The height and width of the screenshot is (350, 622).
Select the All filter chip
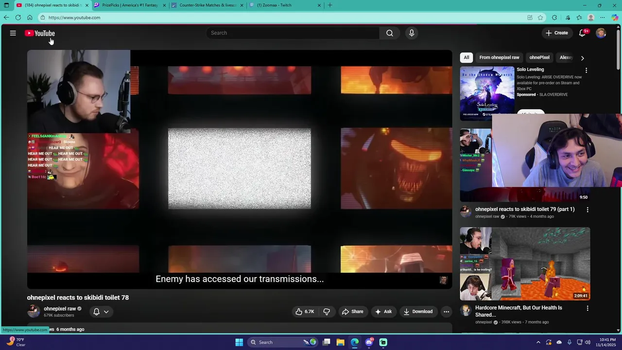click(x=466, y=57)
